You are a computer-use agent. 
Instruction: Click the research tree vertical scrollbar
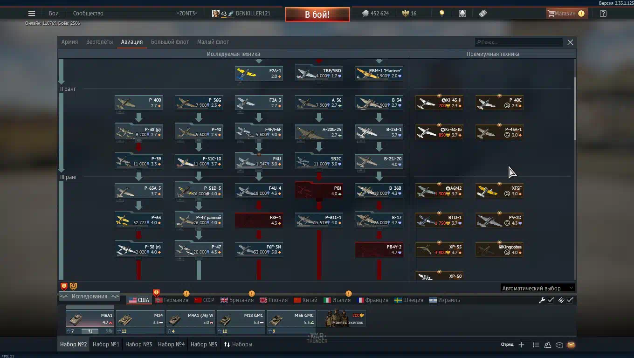[575, 108]
